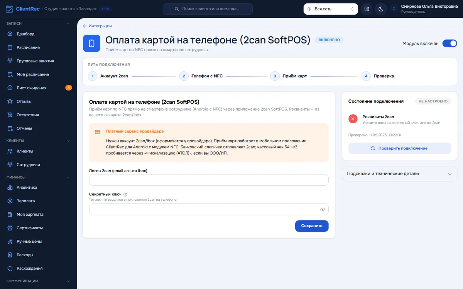The image size is (463, 289).
Task: Select step 4 Проверка
Action: click(378, 76)
